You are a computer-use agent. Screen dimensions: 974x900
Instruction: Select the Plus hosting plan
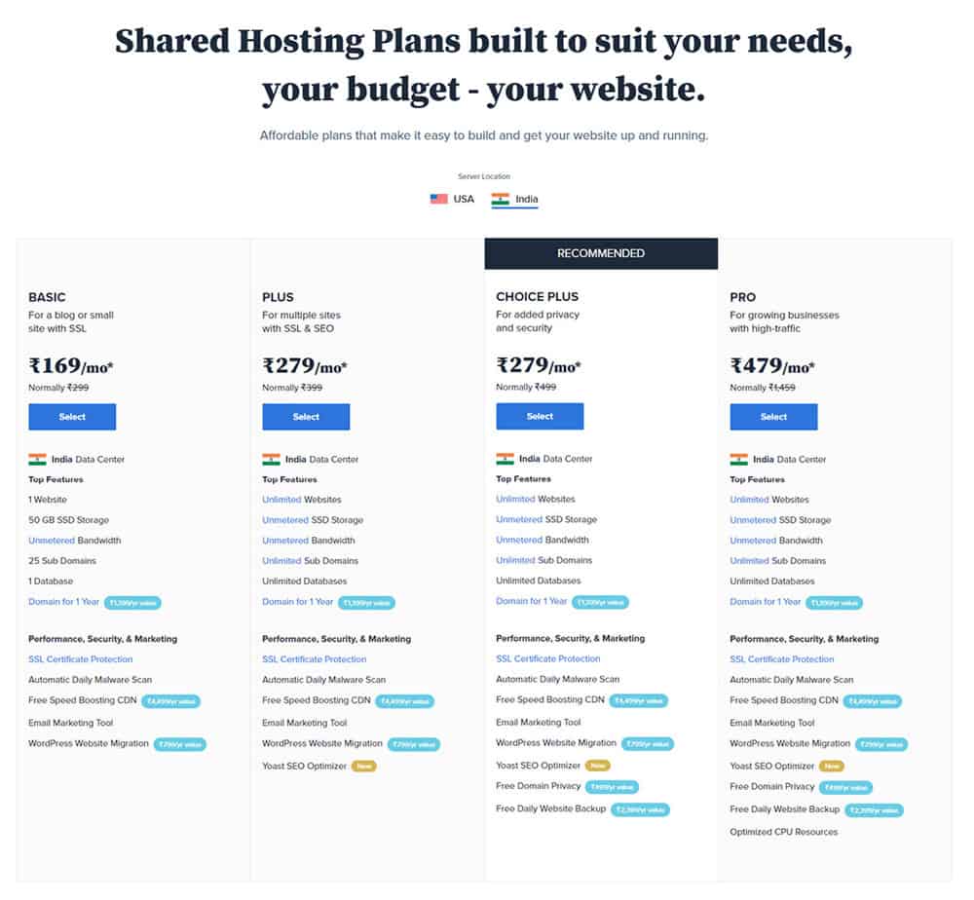[x=306, y=417]
